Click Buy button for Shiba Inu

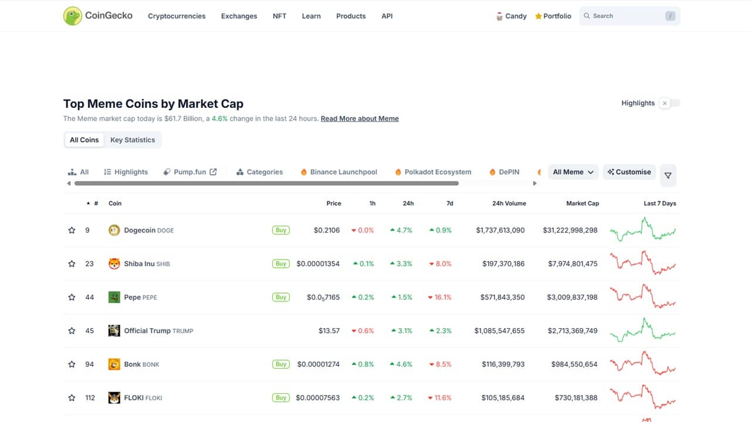point(281,264)
